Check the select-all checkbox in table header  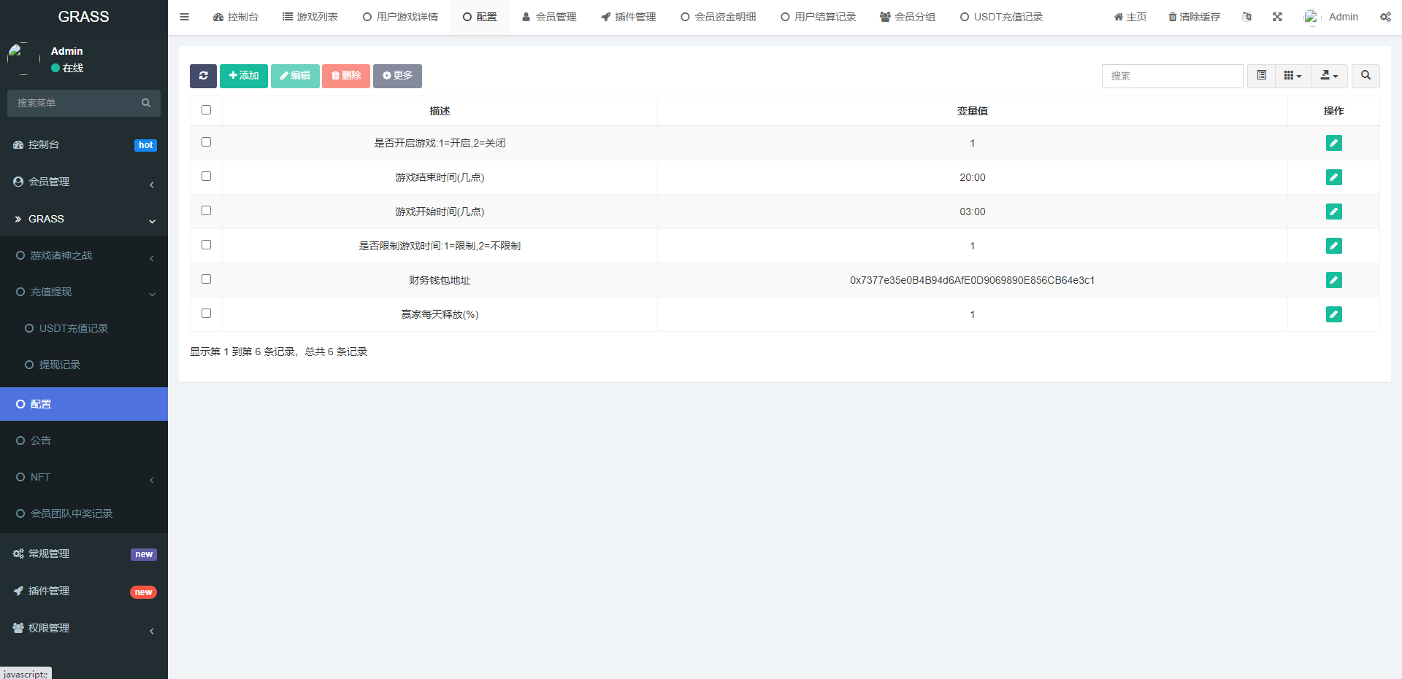(206, 110)
